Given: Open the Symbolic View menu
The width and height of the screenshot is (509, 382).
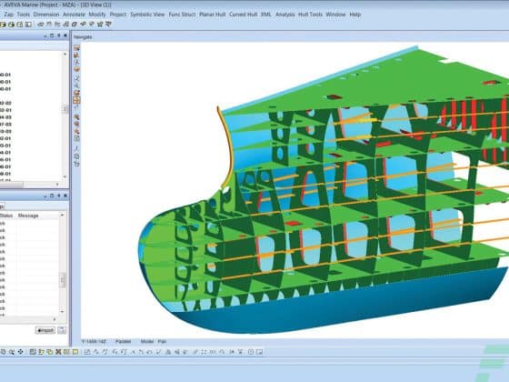Looking at the screenshot, I should 147,15.
